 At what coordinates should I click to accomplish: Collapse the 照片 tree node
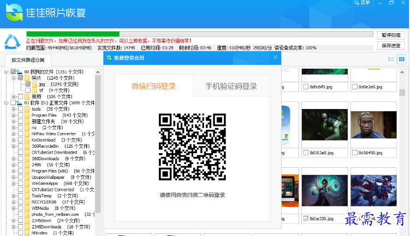13,78
